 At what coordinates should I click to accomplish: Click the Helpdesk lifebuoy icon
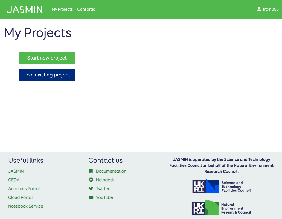click(91, 180)
